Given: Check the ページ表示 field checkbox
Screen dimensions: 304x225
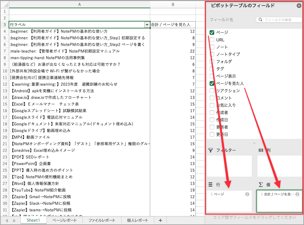Looking at the screenshot, I should [212, 76].
